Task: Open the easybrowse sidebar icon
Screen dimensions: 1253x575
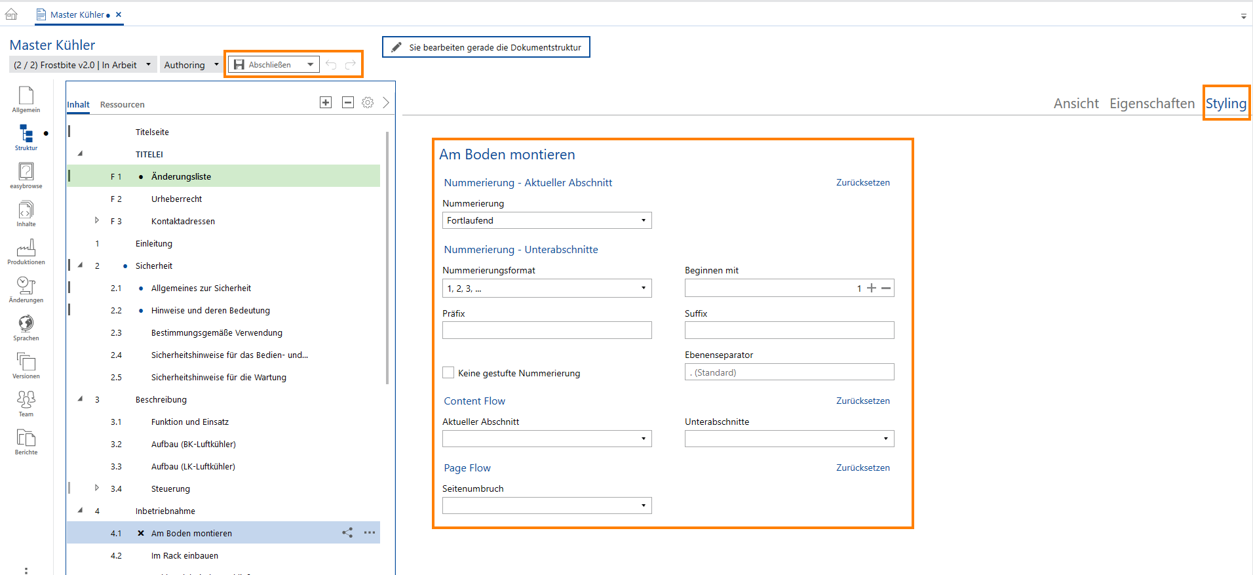Action: click(26, 175)
